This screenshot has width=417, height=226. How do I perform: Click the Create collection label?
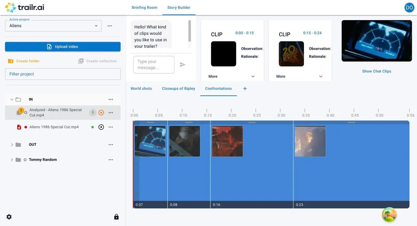(x=101, y=61)
